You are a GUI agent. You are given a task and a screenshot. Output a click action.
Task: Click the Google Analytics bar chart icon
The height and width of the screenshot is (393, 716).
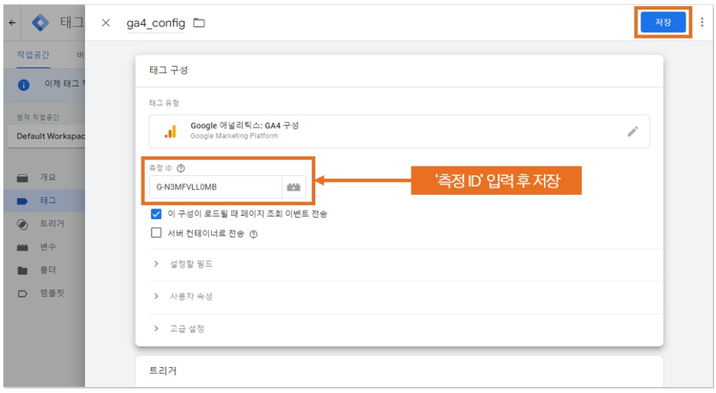click(171, 131)
